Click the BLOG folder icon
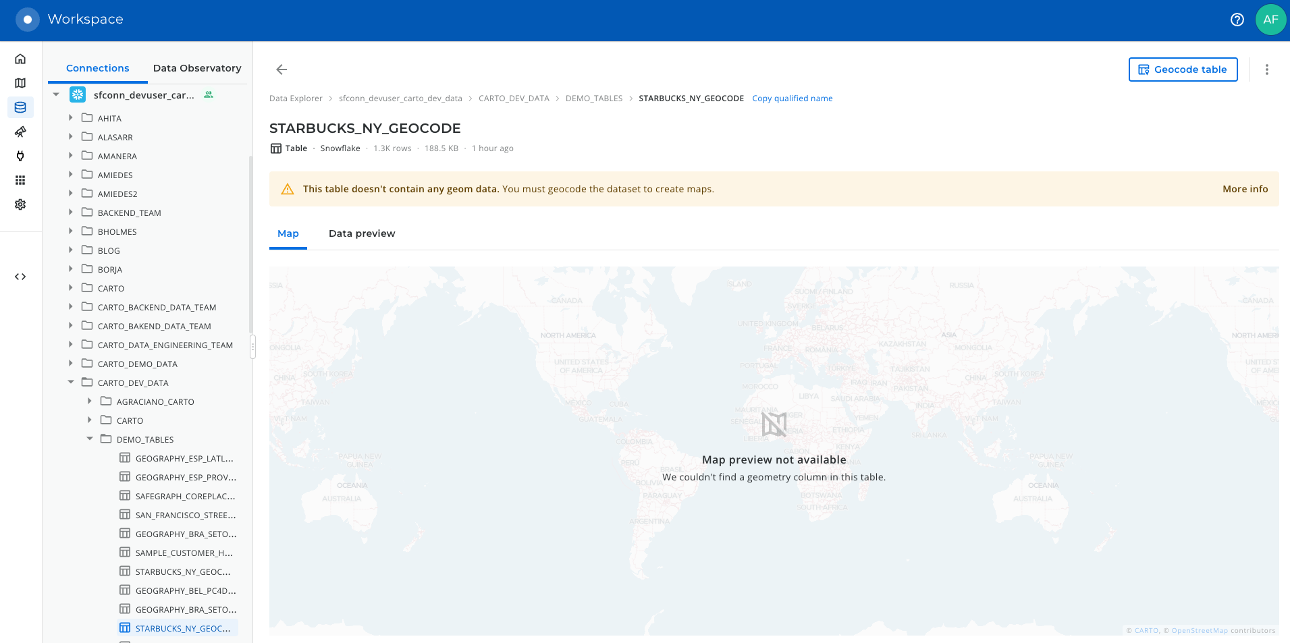Image resolution: width=1290 pixels, height=643 pixels. pyautogui.click(x=87, y=250)
